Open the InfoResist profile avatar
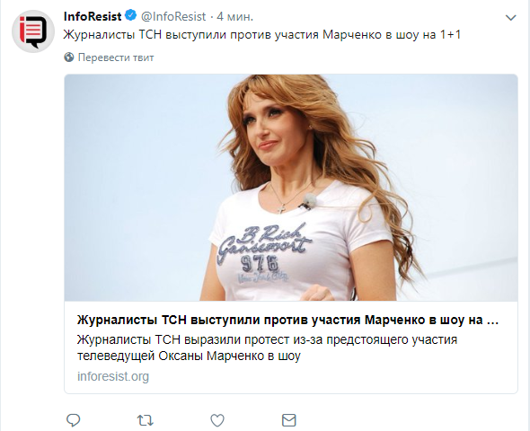 pyautogui.click(x=33, y=31)
